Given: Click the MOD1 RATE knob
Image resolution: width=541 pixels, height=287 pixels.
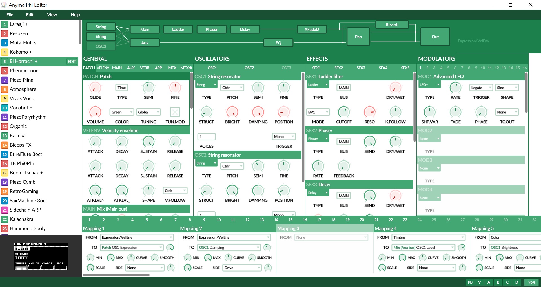Looking at the screenshot, I should [x=455, y=88].
